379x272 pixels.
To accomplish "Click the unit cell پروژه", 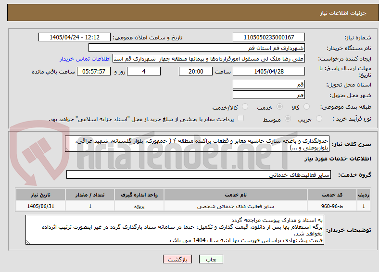I will [139, 206].
